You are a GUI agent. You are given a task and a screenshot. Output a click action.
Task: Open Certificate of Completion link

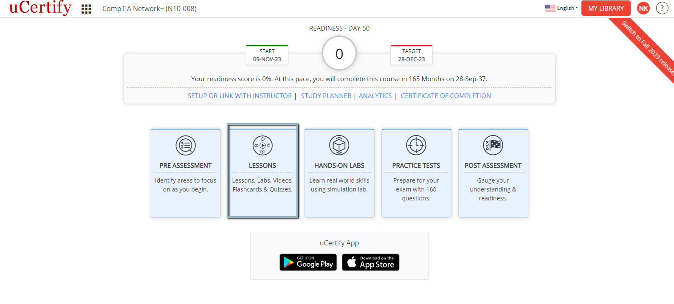coord(446,96)
